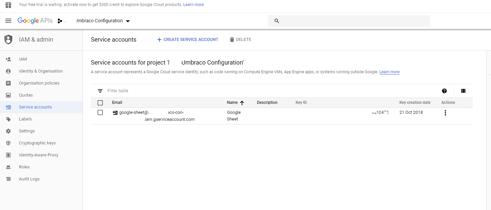Screen dimensions: 491x210
Task: Open column display options icon
Action: coord(463,91)
